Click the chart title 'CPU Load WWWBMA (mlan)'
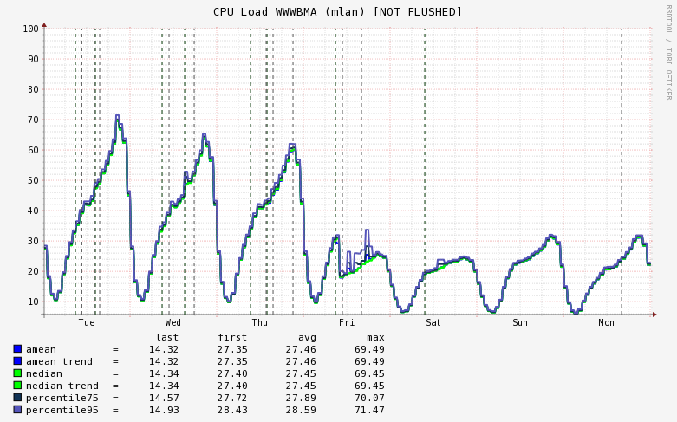 point(289,12)
